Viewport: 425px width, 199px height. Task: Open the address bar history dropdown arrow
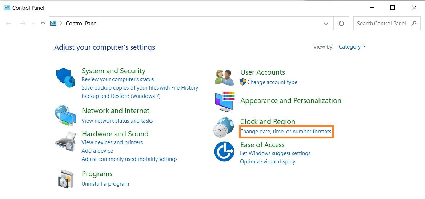326,24
